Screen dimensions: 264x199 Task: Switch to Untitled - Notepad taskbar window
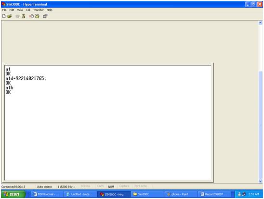coord(80,194)
